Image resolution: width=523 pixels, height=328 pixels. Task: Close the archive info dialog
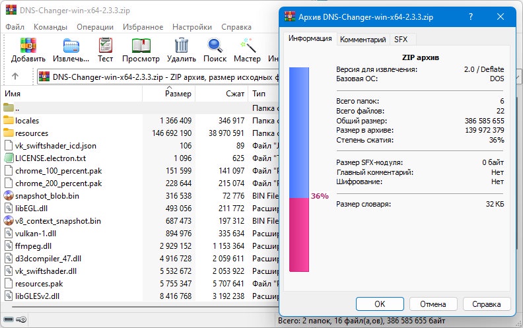click(x=501, y=16)
